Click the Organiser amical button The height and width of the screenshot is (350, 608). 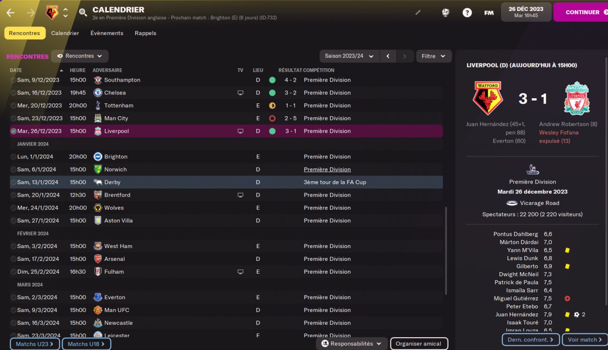pyautogui.click(x=418, y=344)
